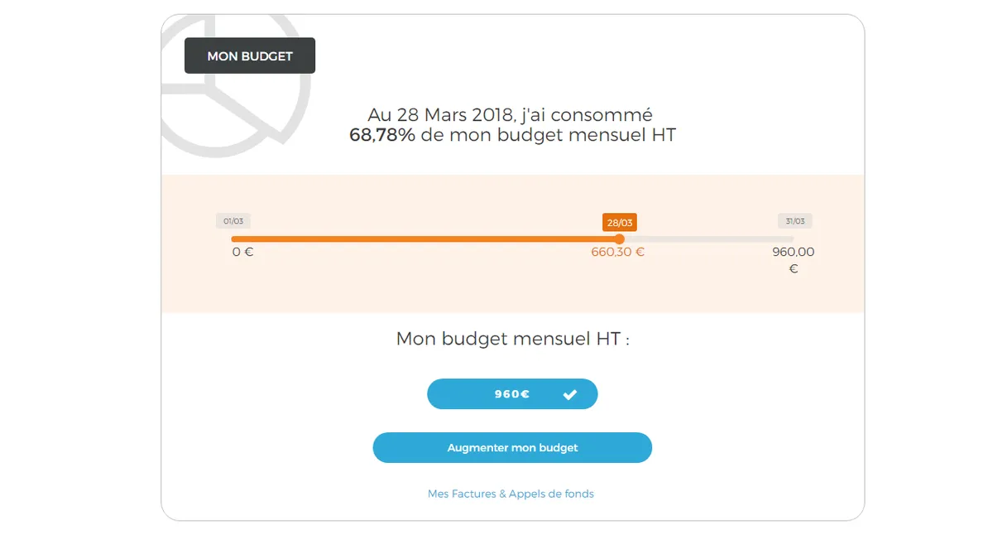
Task: Click the lone € symbol under 960,00
Action: (793, 268)
